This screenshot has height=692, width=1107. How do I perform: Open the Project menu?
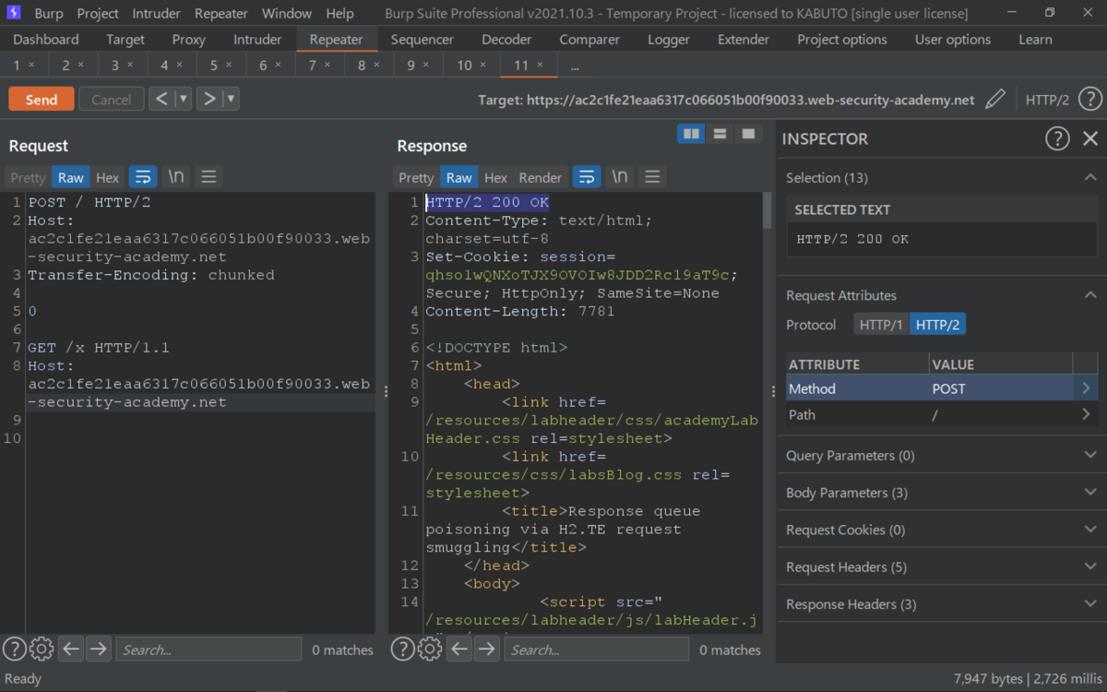click(98, 13)
